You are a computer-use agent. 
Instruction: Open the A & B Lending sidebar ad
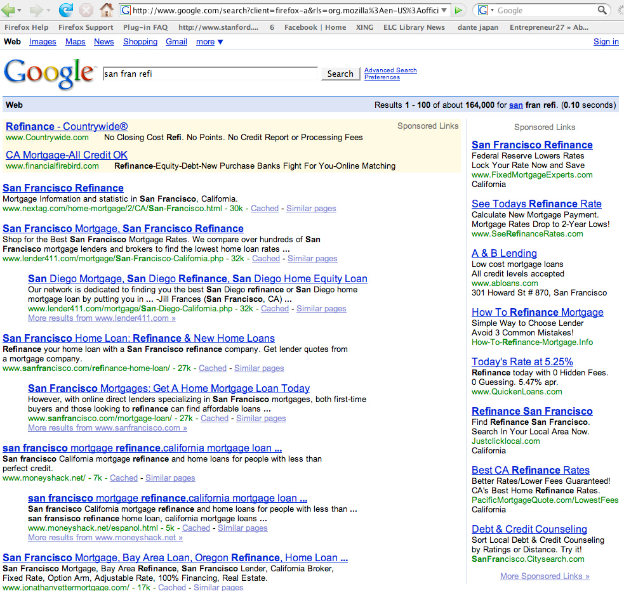point(504,253)
